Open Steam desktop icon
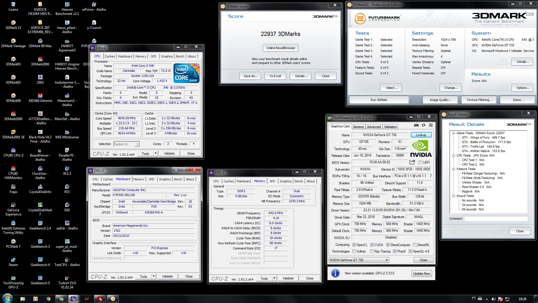The width and height of the screenshot is (538, 303). point(13,262)
